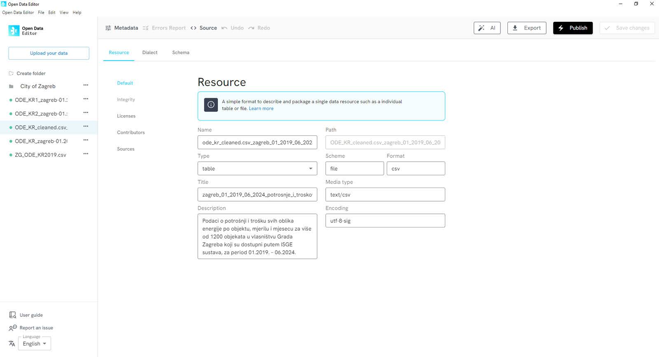Open the Language dropdown set to English
This screenshot has width=659, height=357.
click(x=34, y=344)
